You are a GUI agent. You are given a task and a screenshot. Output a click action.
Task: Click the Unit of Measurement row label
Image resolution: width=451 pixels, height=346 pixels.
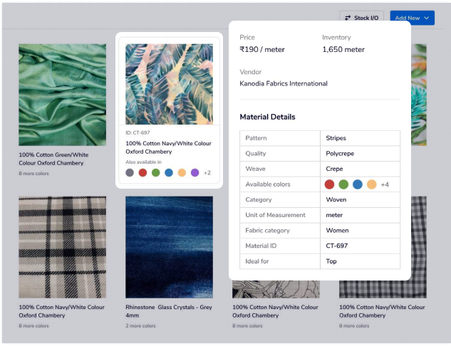click(x=275, y=215)
